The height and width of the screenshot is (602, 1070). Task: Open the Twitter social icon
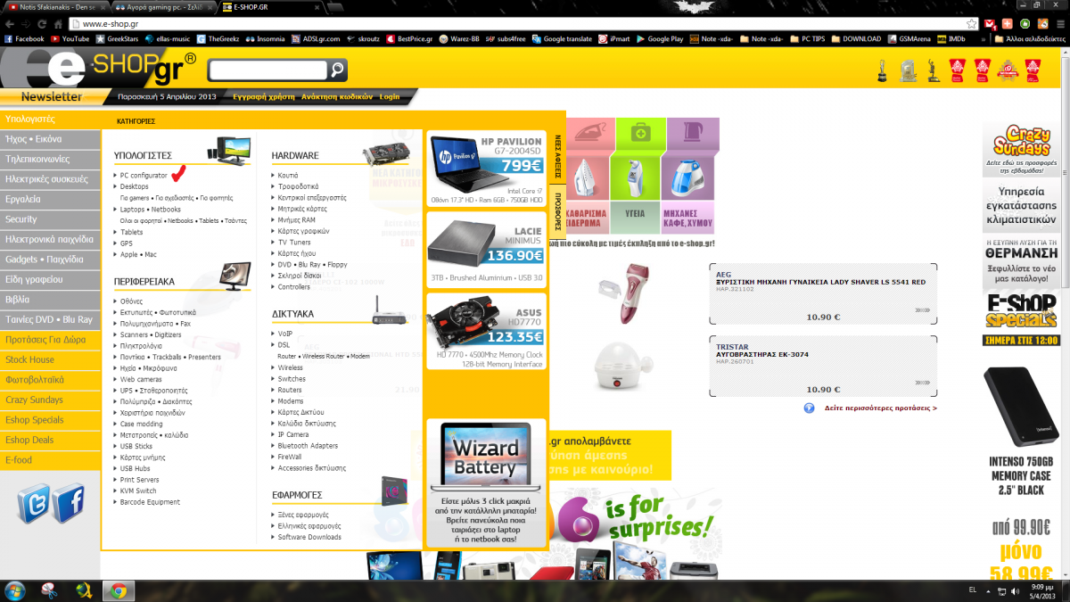(x=34, y=502)
